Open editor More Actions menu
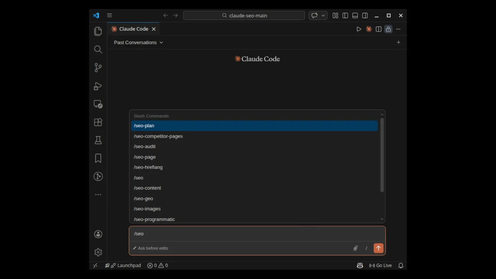Screen dimensions: 496x279 tap(398, 29)
